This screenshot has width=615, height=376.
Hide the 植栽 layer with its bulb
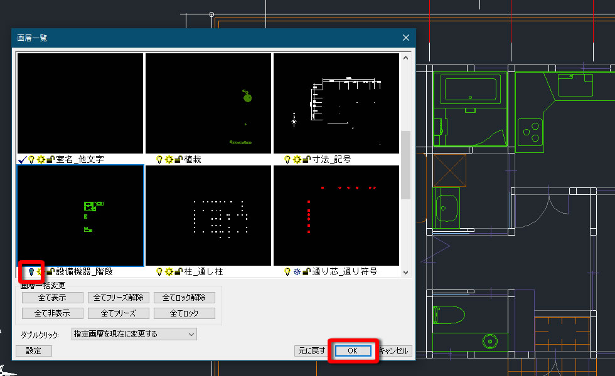159,159
